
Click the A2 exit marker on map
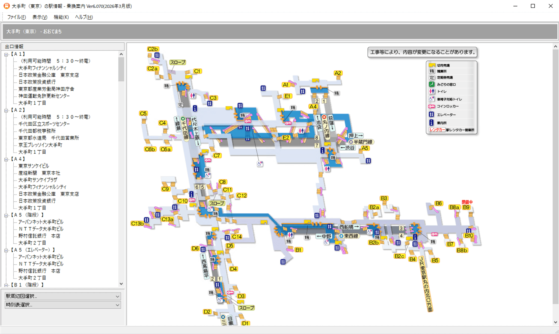tap(338, 73)
